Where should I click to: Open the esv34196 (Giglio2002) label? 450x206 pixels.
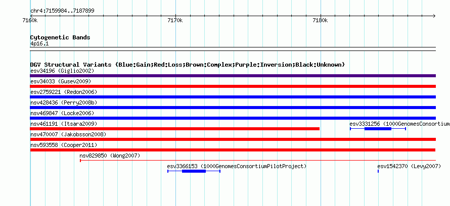point(62,71)
